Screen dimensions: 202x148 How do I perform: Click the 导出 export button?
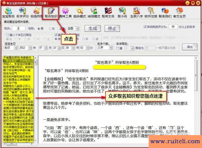click(190, 47)
